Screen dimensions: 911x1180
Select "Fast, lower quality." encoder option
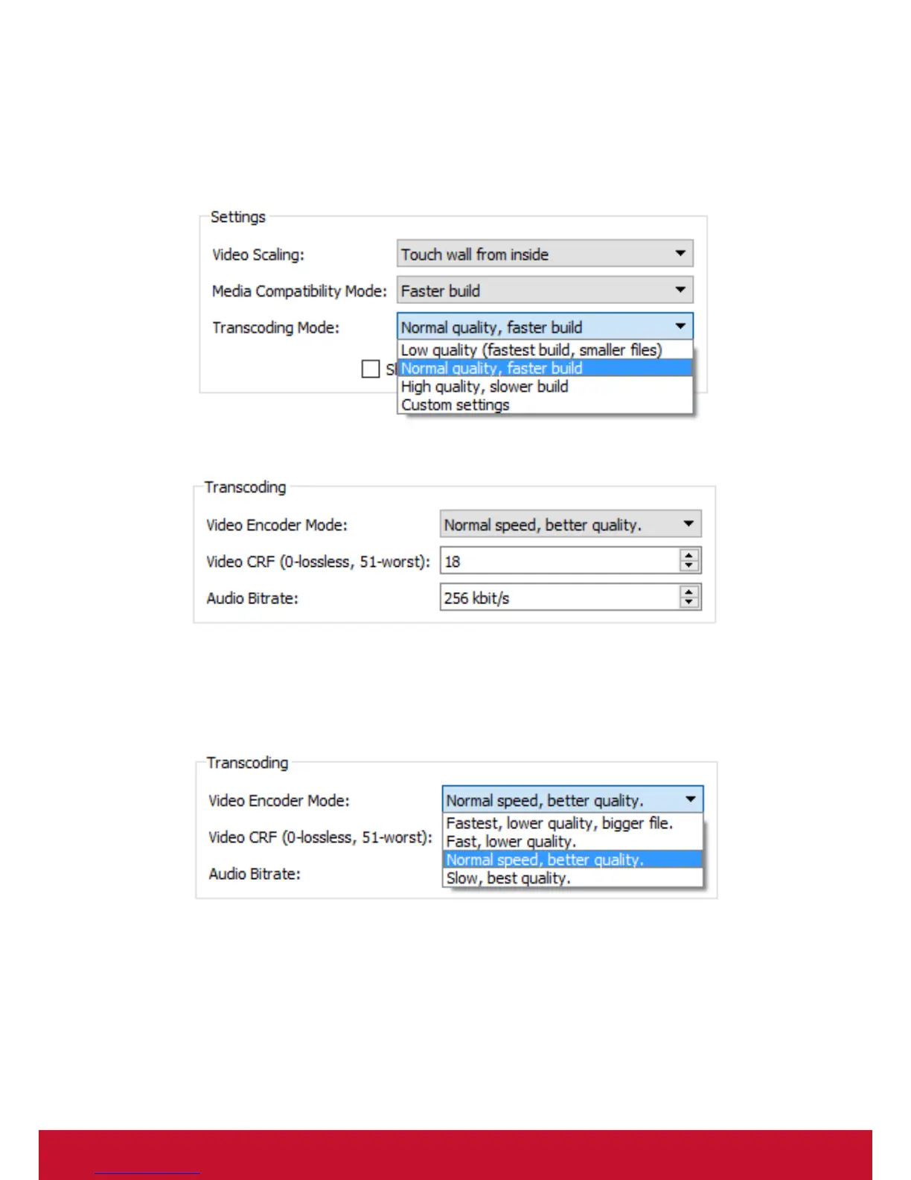click(x=511, y=842)
